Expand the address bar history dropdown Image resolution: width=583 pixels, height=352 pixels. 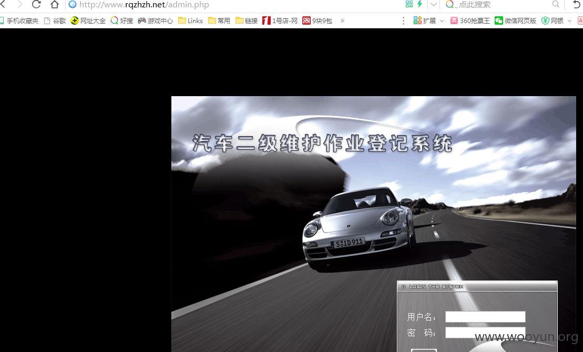coord(434,4)
